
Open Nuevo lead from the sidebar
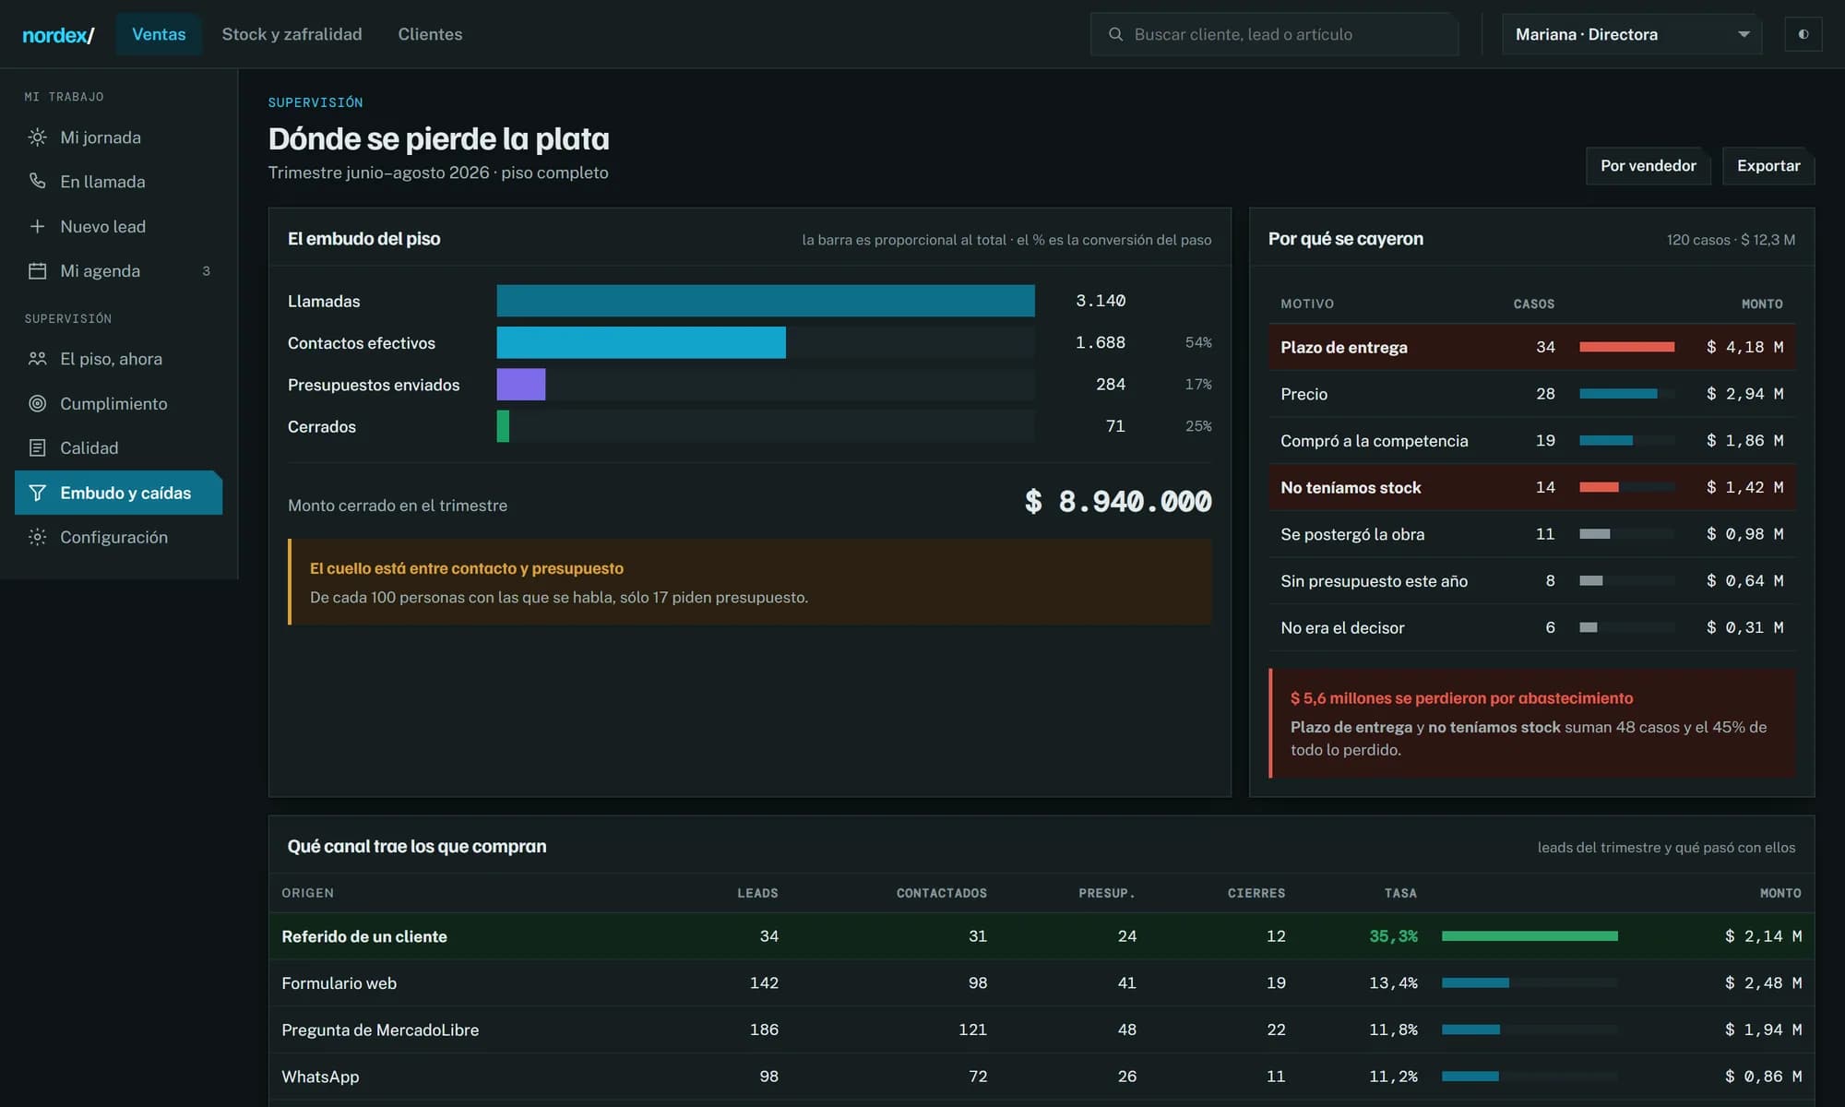118,226
